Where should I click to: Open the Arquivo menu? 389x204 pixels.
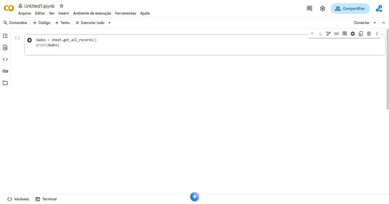point(25,13)
